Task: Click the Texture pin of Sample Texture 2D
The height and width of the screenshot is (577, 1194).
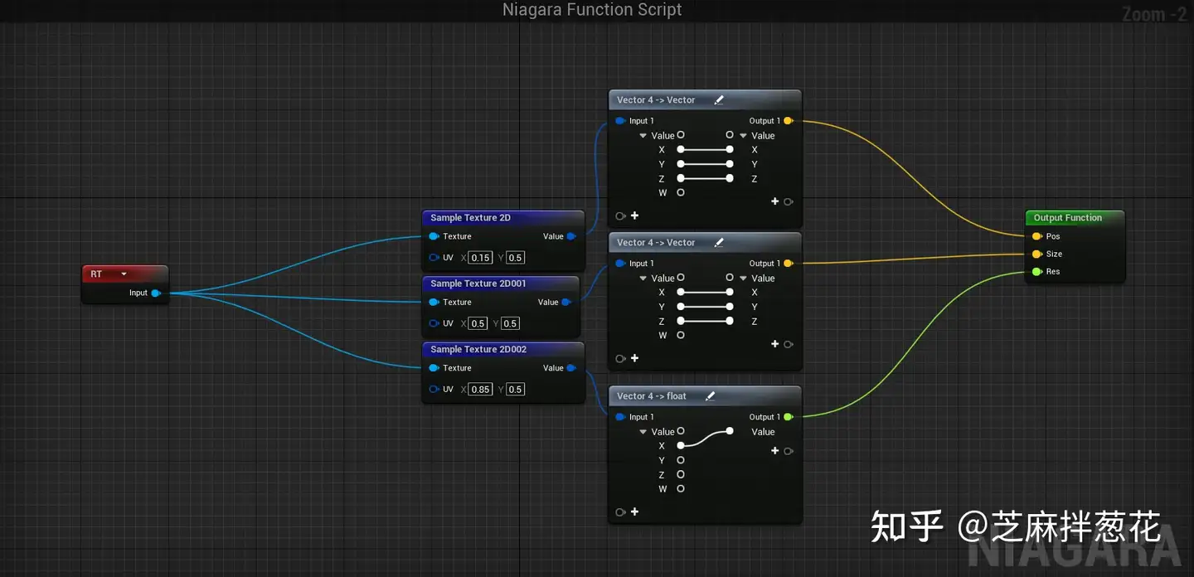Action: [434, 236]
